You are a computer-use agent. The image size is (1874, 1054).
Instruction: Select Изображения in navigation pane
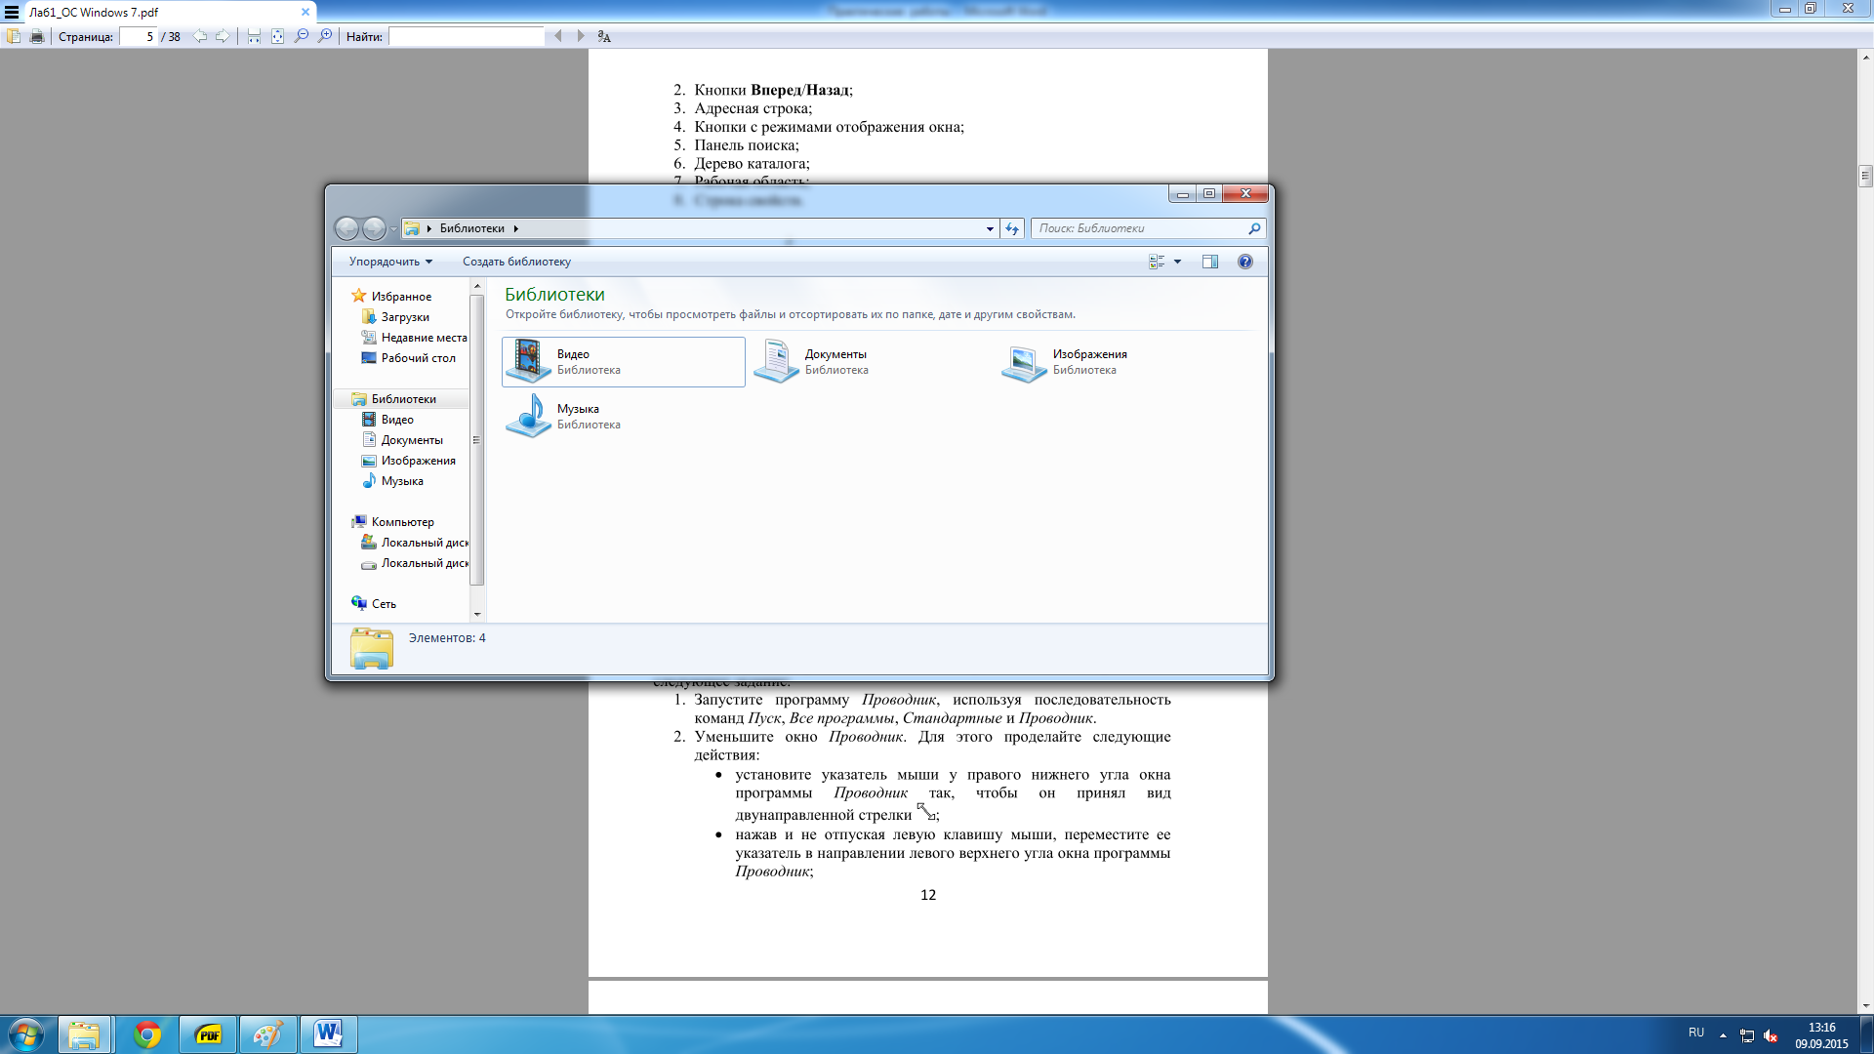[418, 460]
